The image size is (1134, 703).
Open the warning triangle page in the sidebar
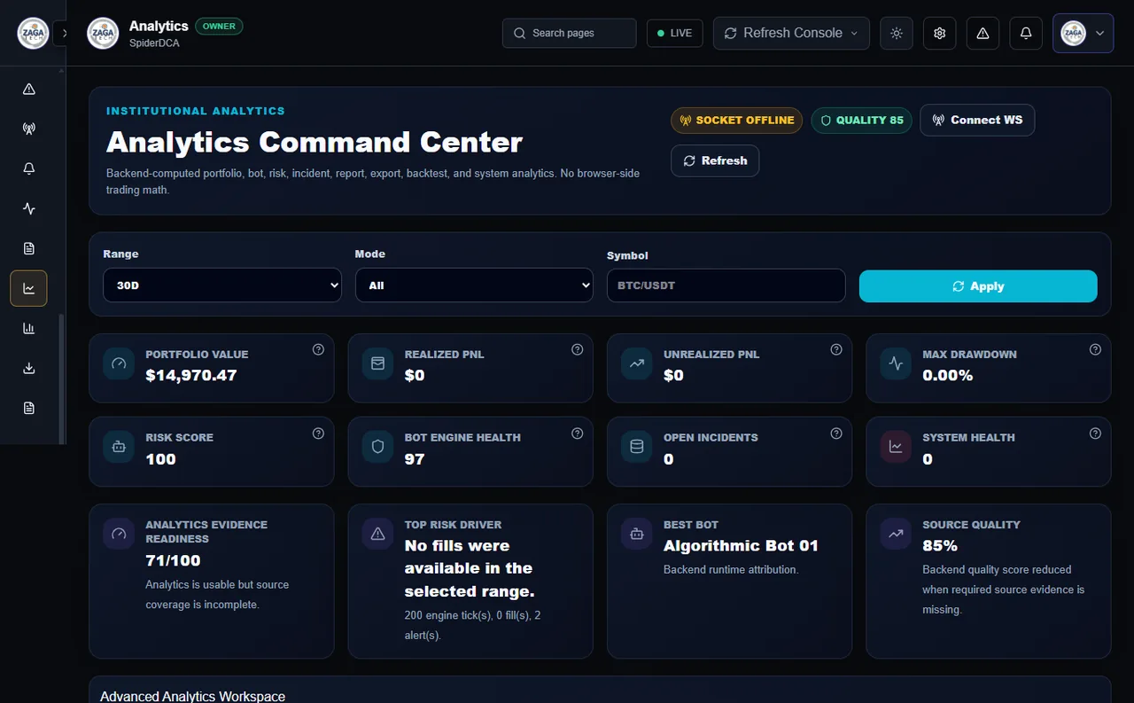(29, 89)
